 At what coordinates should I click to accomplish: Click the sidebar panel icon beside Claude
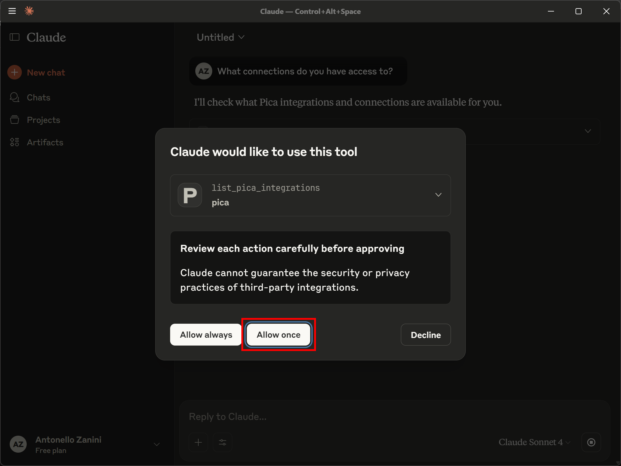(x=14, y=37)
